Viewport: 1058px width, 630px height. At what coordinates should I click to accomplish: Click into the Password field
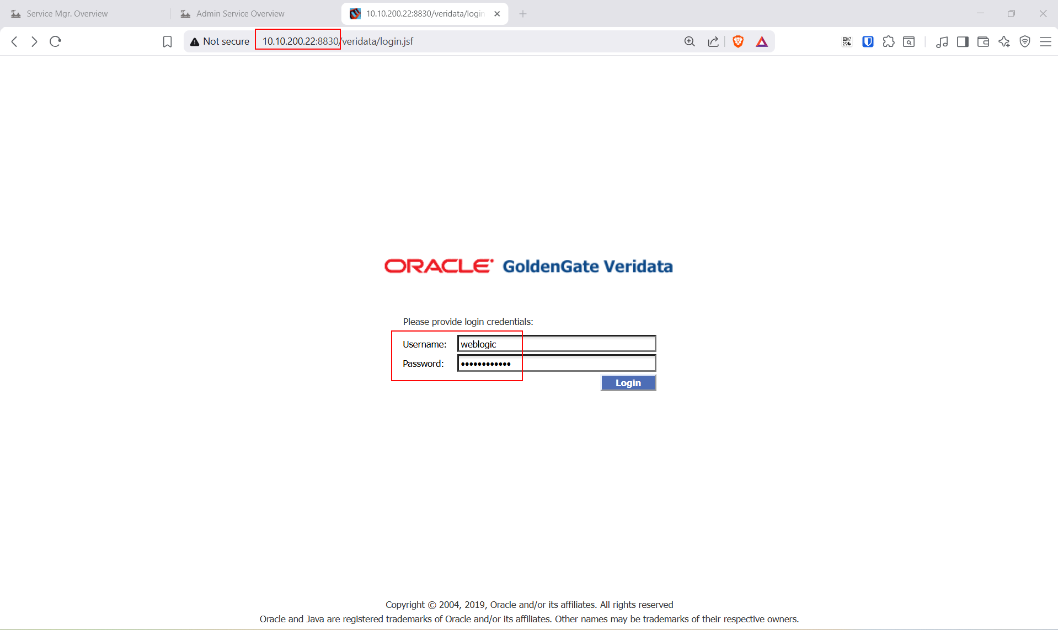(557, 363)
